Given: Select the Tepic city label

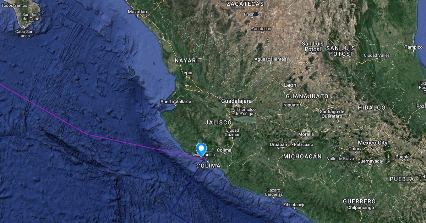Looking at the screenshot, I should click(186, 73).
